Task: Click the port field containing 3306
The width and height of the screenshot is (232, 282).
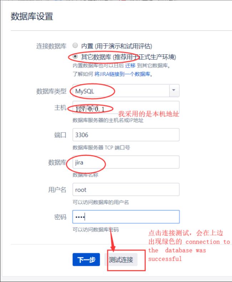Action: [x=126, y=135]
